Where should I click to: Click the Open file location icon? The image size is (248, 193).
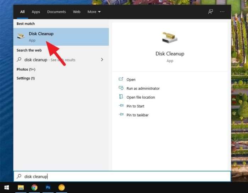point(121,96)
